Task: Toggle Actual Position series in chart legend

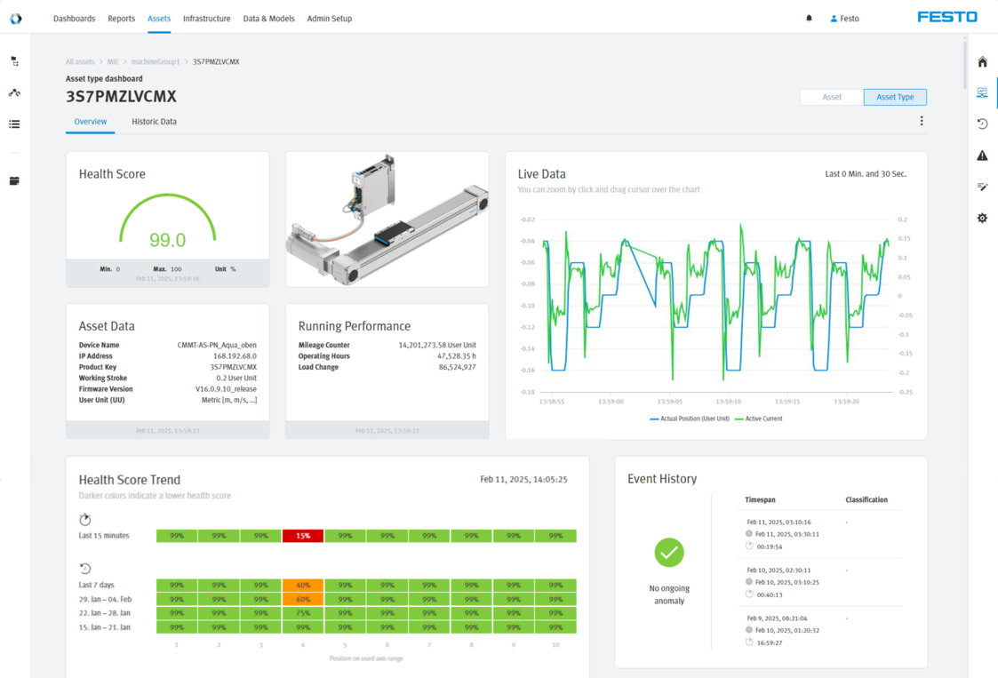Action: coord(690,419)
